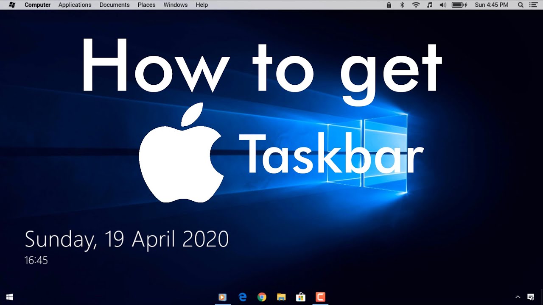Open Microsoft Store from taskbar
Image resolution: width=543 pixels, height=305 pixels.
[301, 297]
